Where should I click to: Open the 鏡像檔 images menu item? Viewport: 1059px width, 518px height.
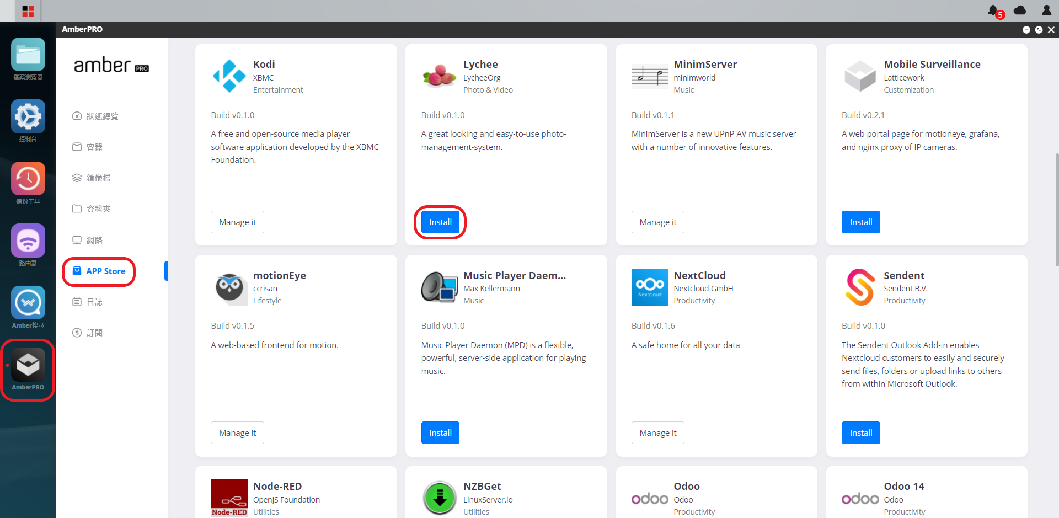point(92,178)
